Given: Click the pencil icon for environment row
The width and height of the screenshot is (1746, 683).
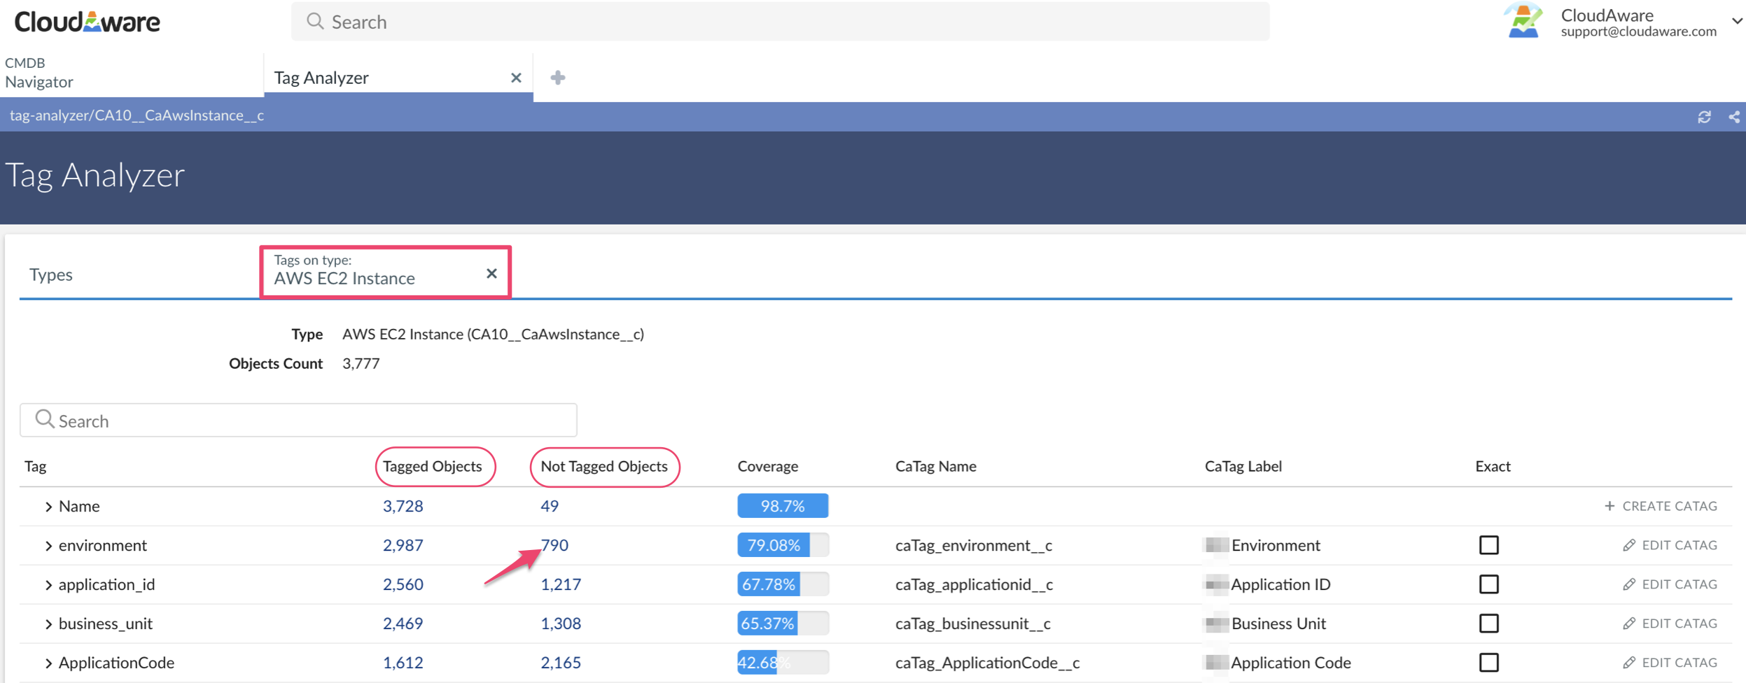Looking at the screenshot, I should tap(1629, 545).
